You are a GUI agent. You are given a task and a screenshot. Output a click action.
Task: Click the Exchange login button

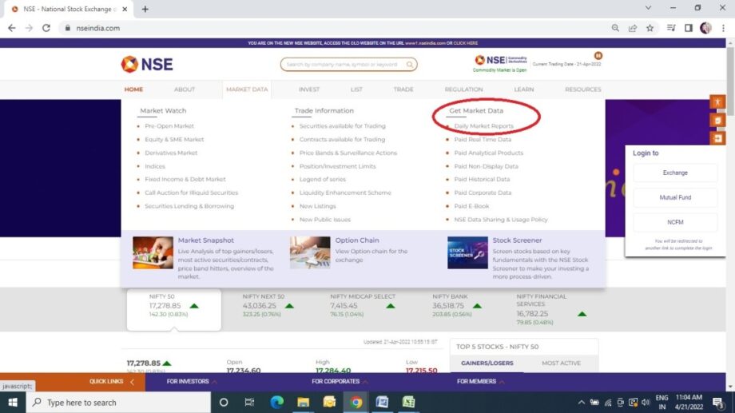coord(674,173)
